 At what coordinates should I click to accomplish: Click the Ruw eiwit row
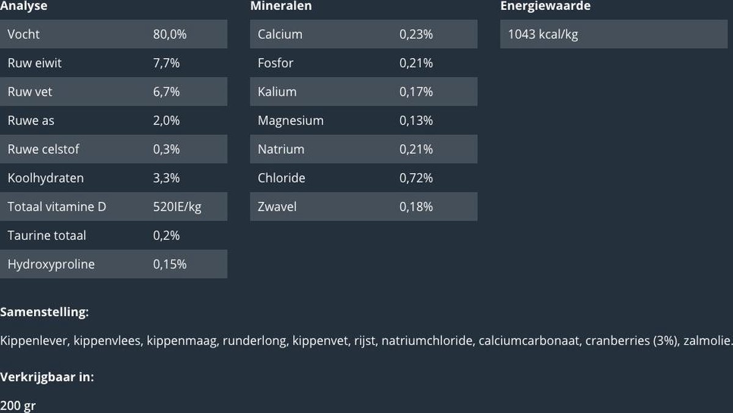113,63
